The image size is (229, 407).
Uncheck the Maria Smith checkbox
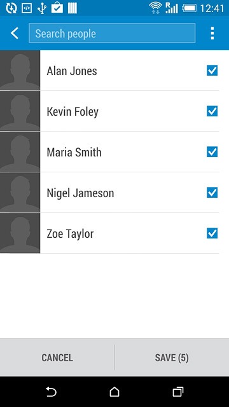pos(212,152)
